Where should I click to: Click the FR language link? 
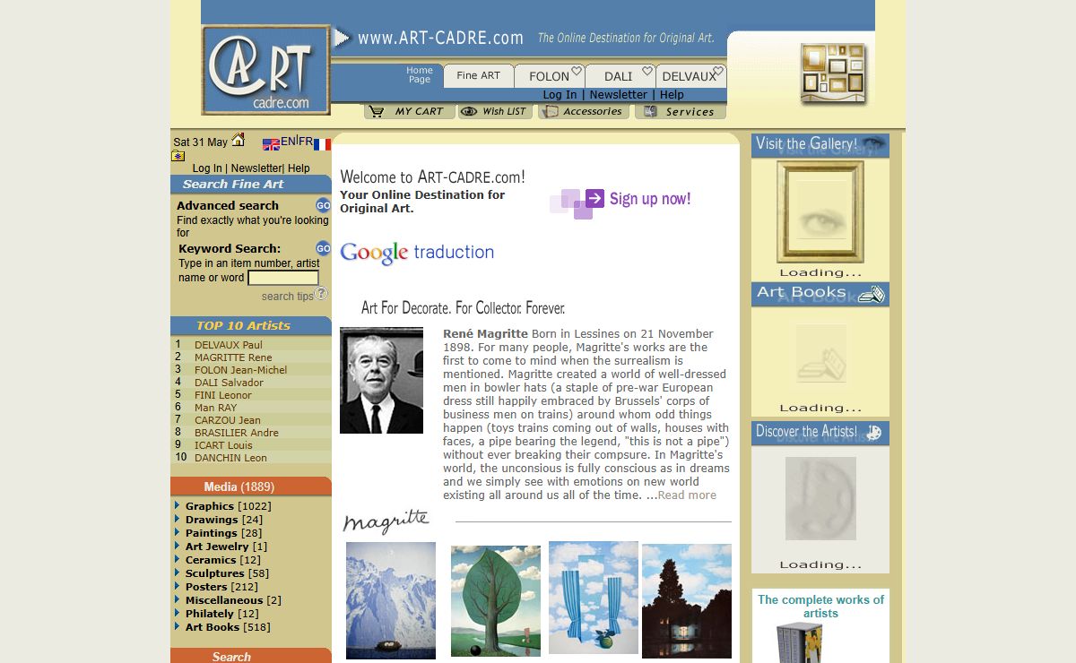click(306, 142)
